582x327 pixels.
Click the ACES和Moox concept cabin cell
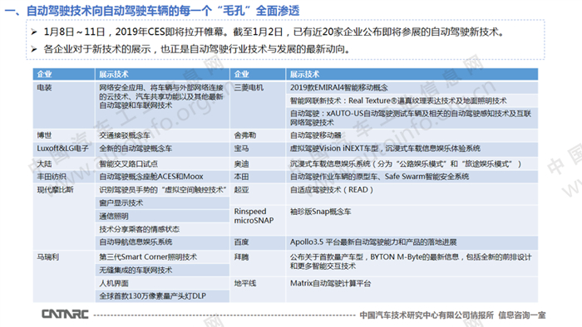[162, 177]
